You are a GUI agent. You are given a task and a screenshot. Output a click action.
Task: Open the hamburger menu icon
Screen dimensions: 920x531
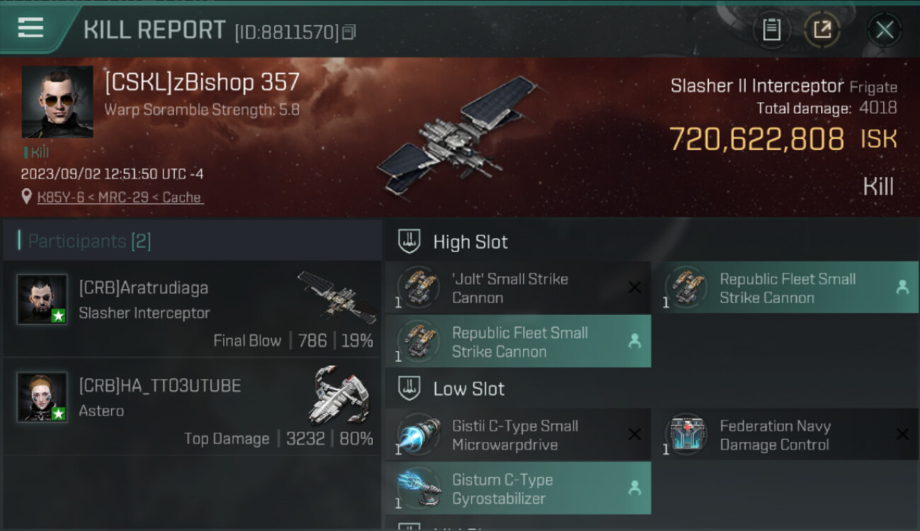click(x=30, y=28)
